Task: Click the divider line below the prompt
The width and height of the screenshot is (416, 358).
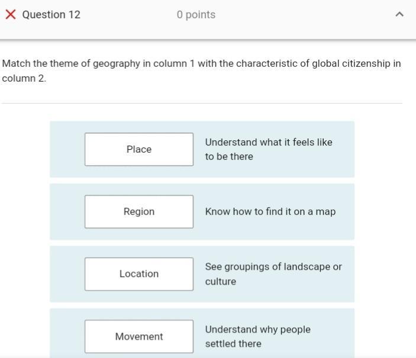Action: [x=202, y=104]
